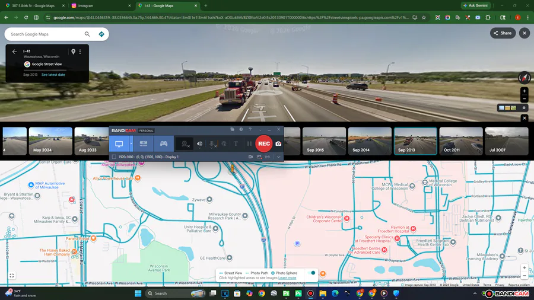Select Bandicam screen recording mode
This screenshot has width=534, height=300.
(119, 144)
